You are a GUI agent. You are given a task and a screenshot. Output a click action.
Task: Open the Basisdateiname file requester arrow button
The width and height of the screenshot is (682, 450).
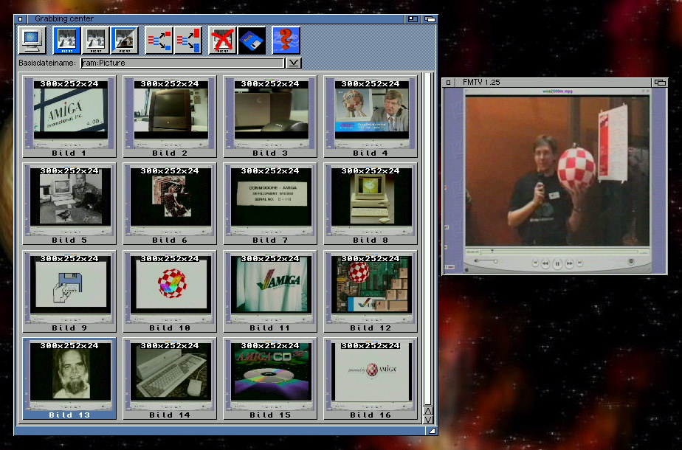click(294, 63)
